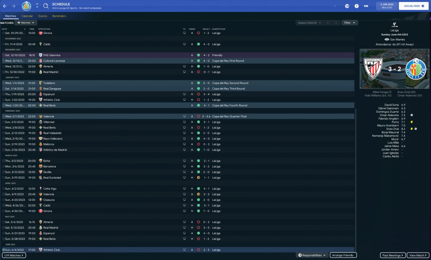Screen dimensions: 431x260
Task: Toggle the marker on the Sat 10/29 Girona row
Action: point(3,33)
